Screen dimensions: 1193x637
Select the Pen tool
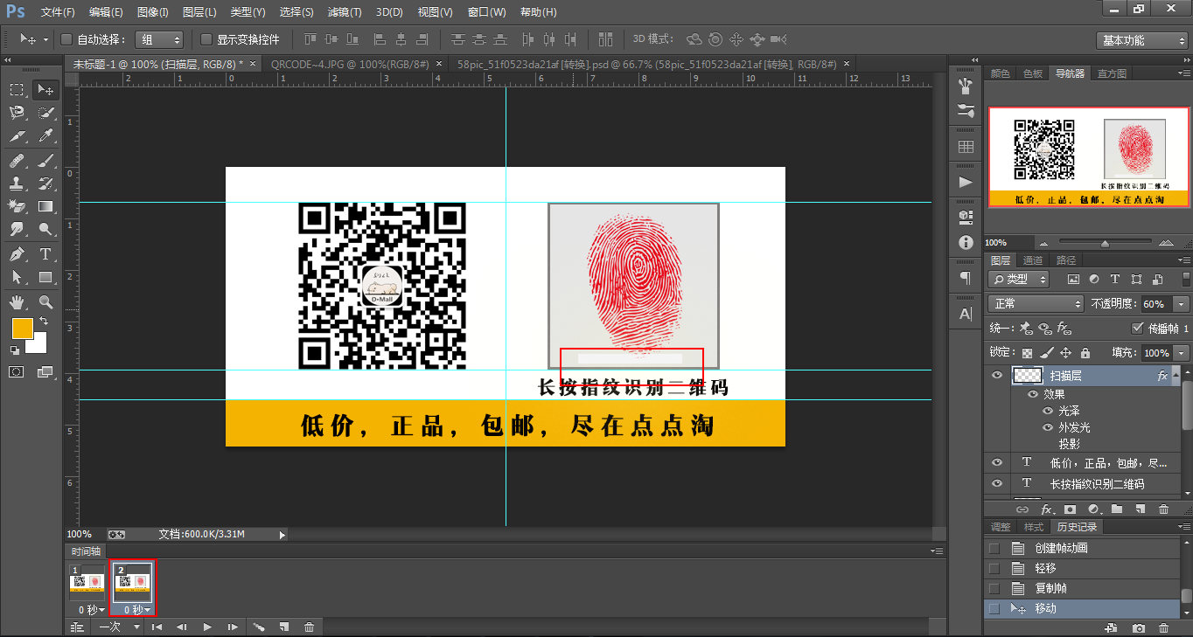(17, 254)
